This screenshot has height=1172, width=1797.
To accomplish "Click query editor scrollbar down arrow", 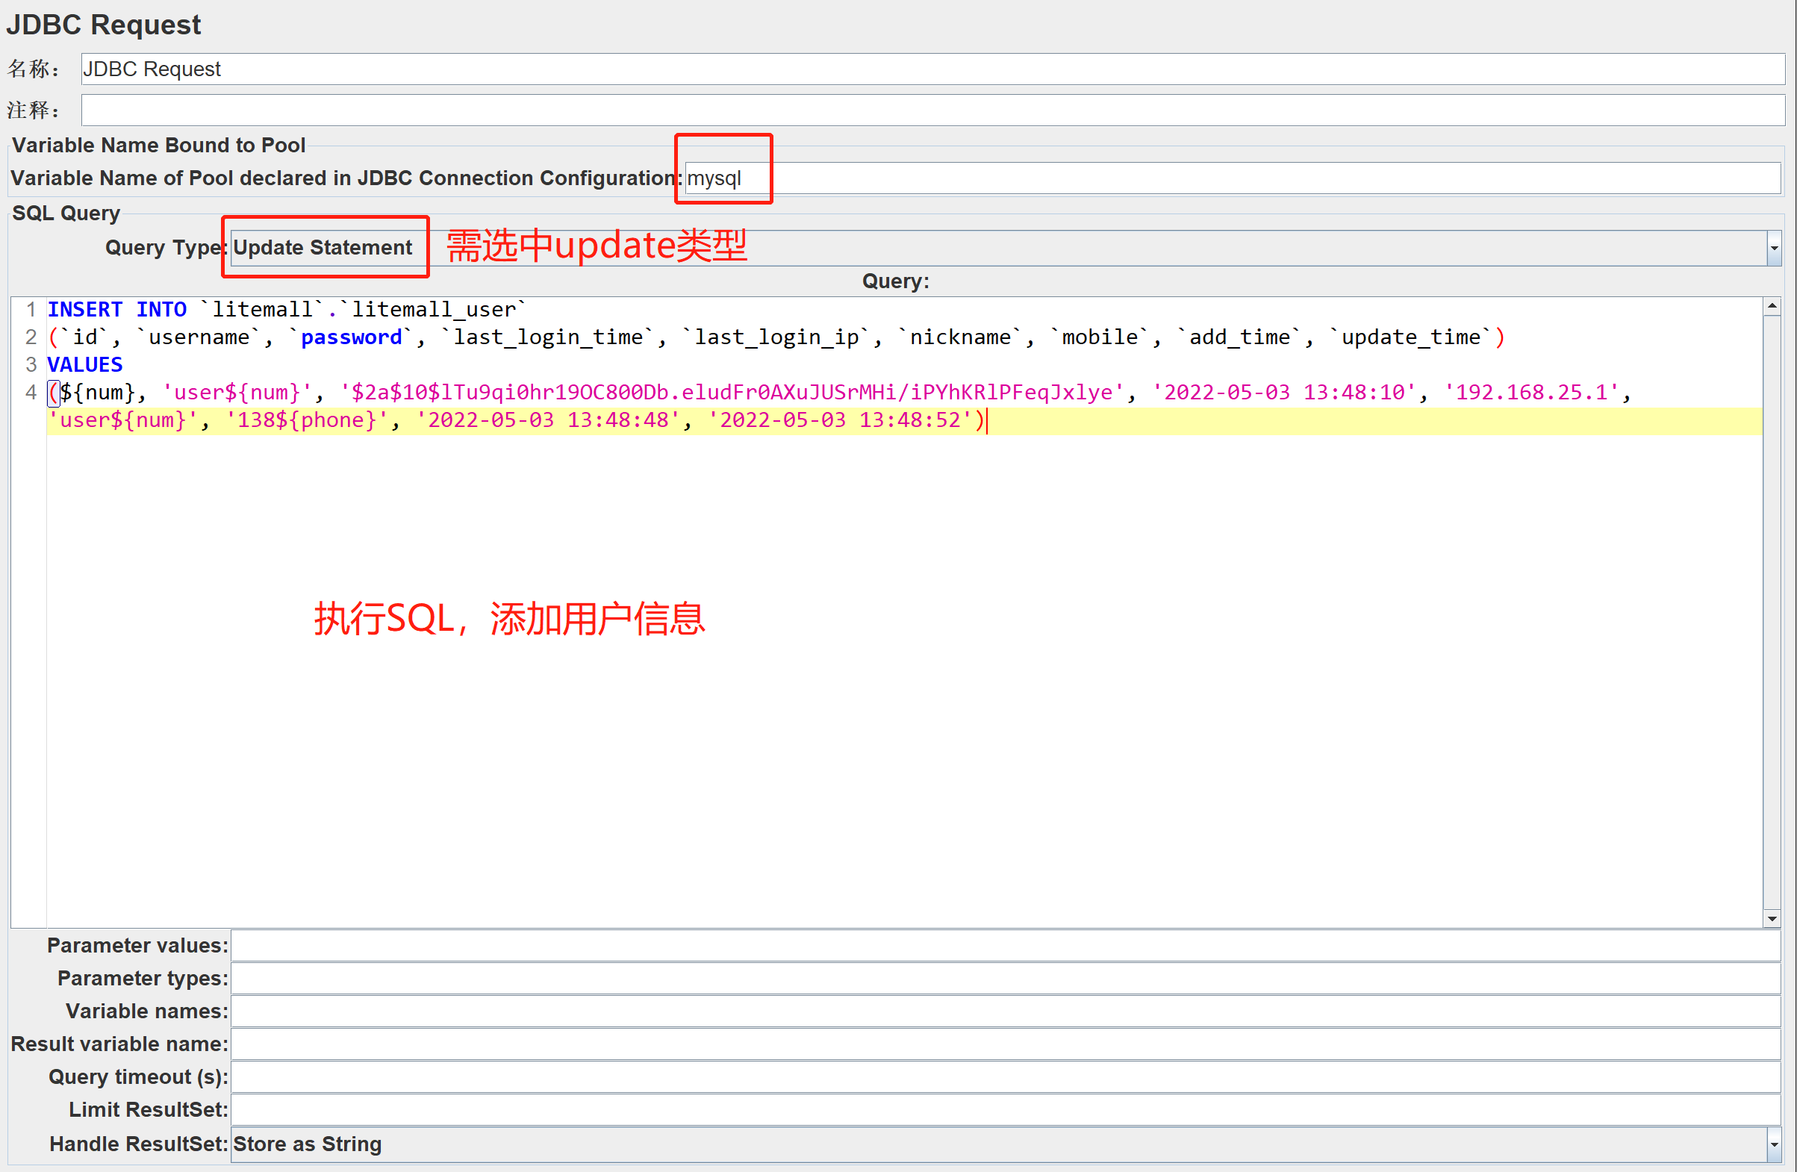I will point(1772,918).
